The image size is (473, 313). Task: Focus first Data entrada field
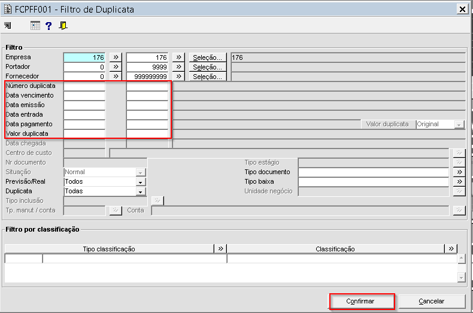click(84, 114)
